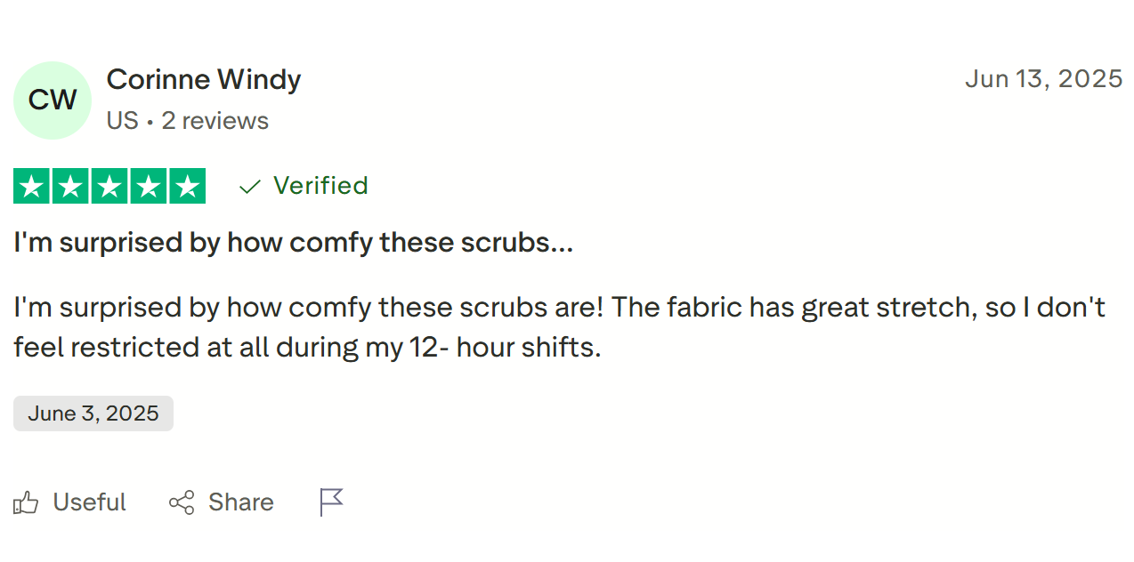Click the June 3, 2025 date badge
Screen dimensions: 1134x562
(x=93, y=413)
